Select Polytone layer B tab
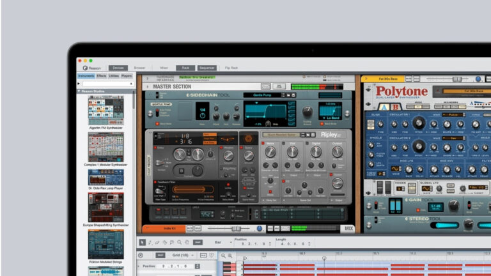Viewport: 491px width, 276px height. pos(395,107)
